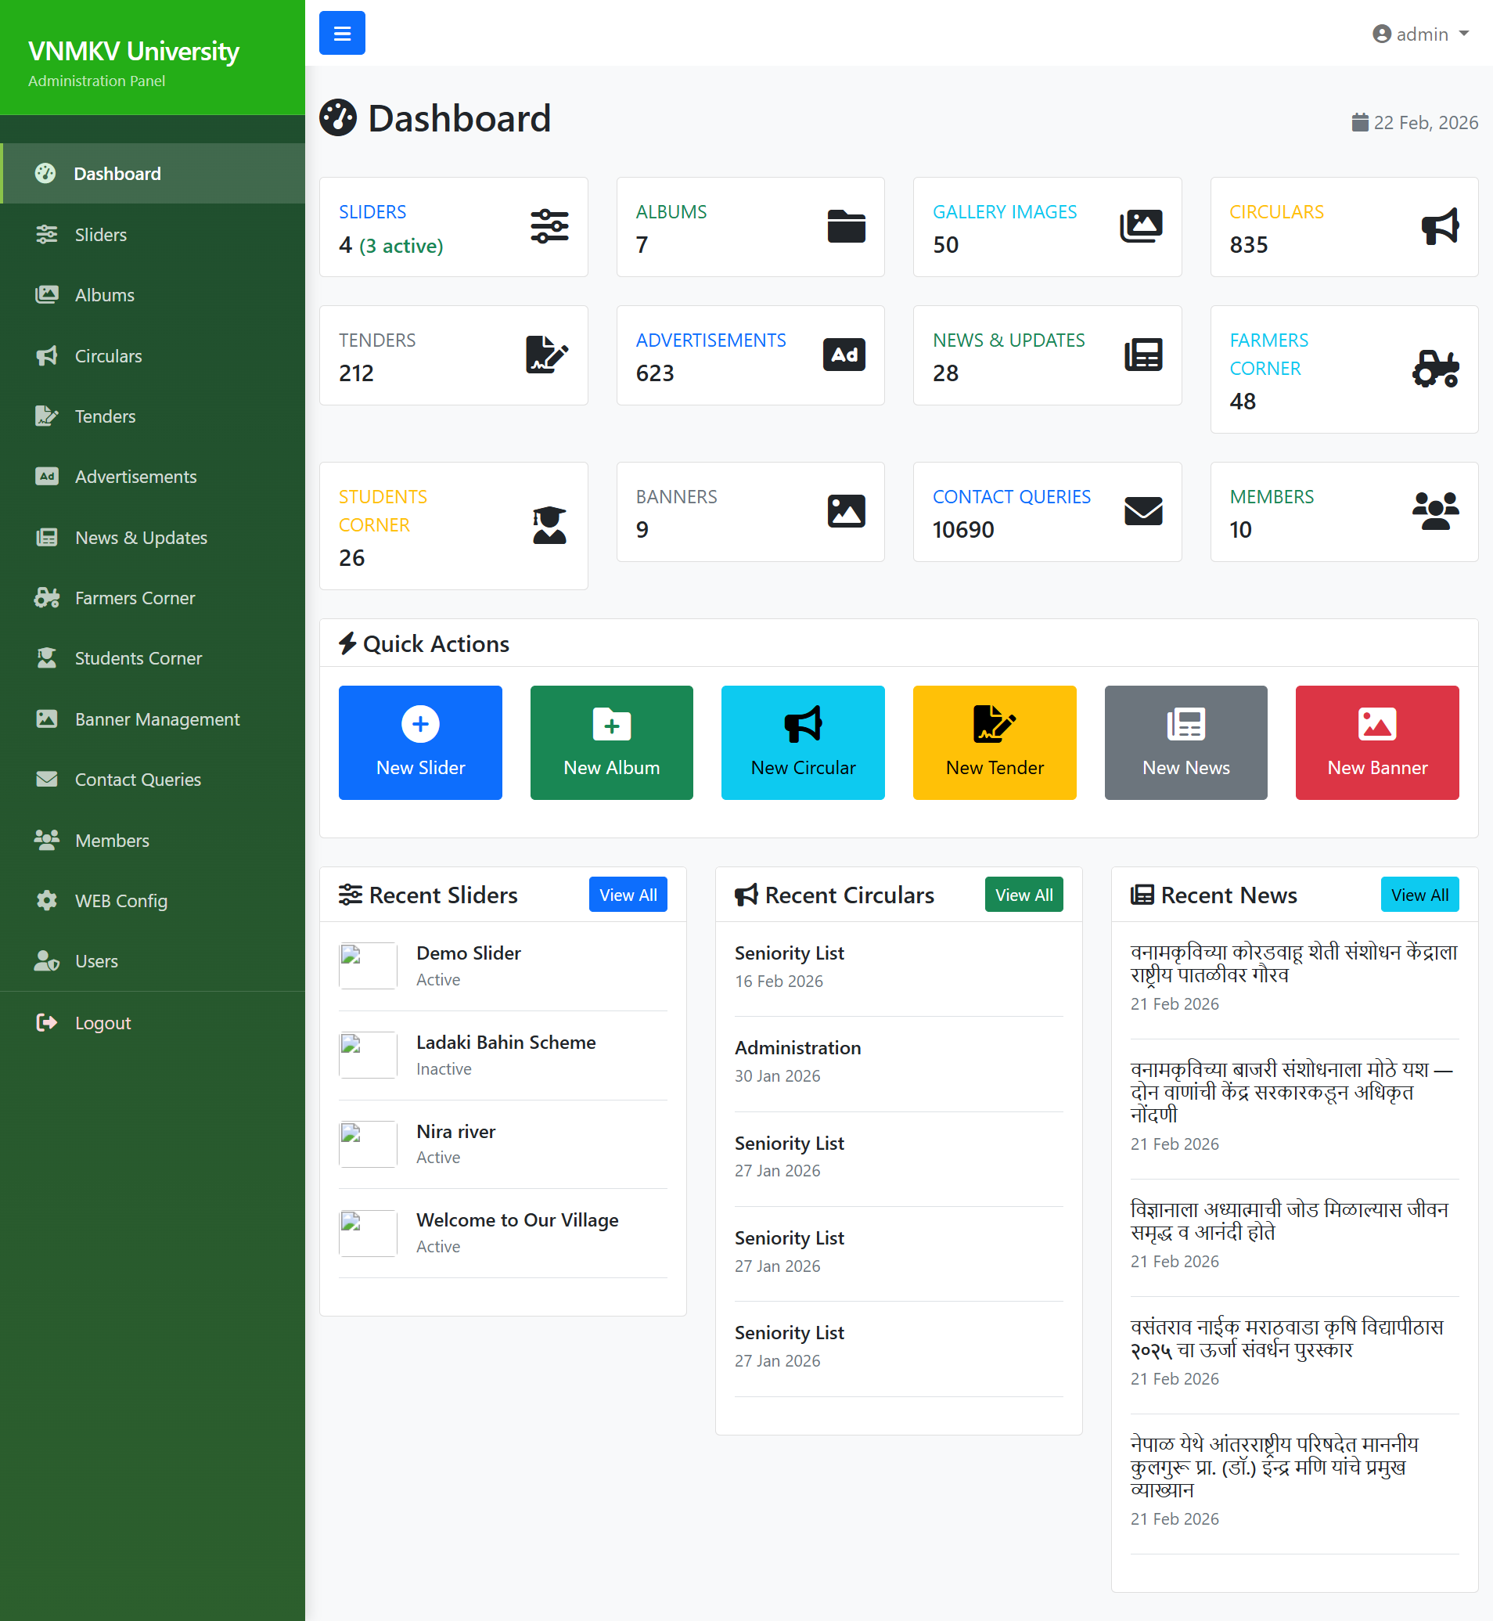Select Logout in the sidebar
The image size is (1493, 1621).
click(x=103, y=1022)
